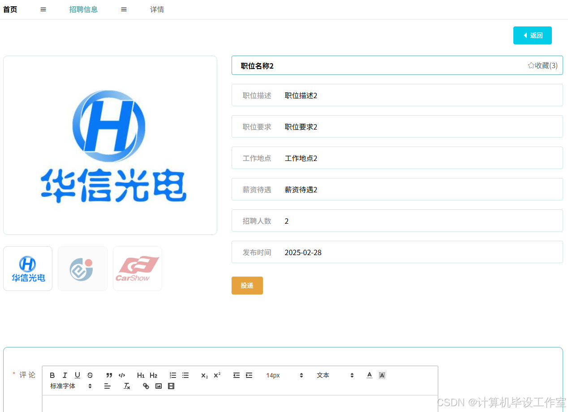Create a bulleted list
The width and height of the screenshot is (568, 412).
pyautogui.click(x=185, y=375)
